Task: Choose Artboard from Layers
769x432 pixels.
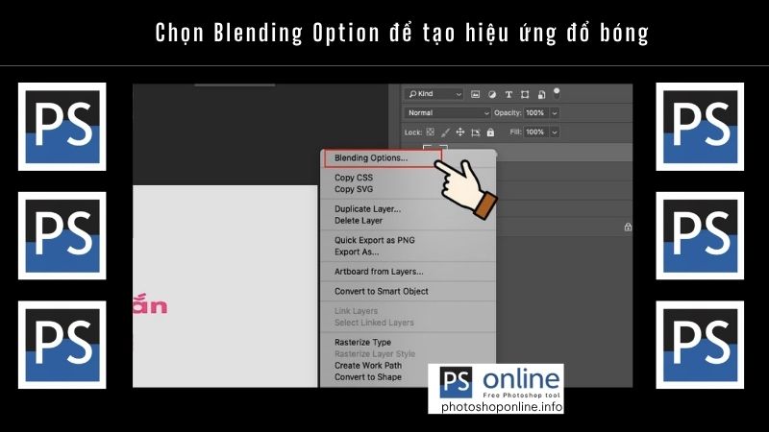Action: tap(379, 272)
